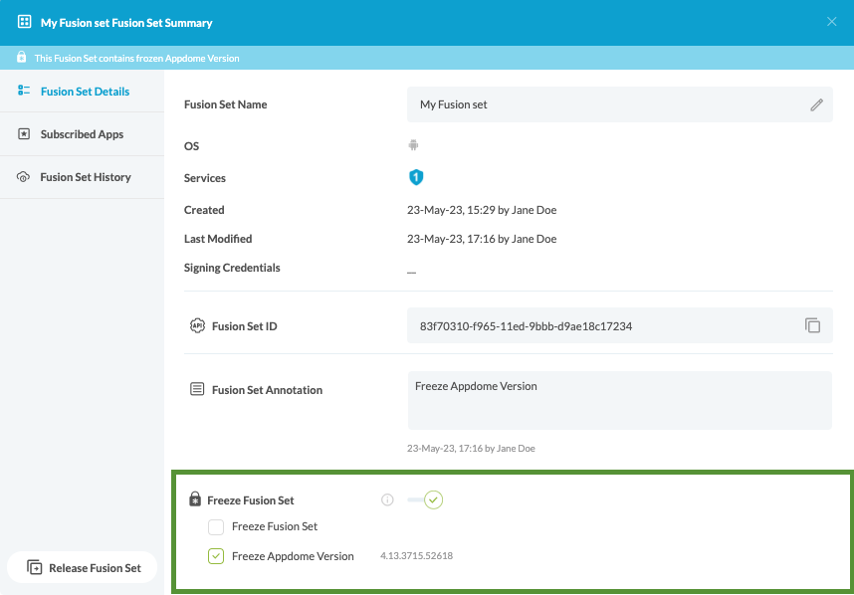
Task: Click the grid icon in the title bar
Action: click(25, 22)
